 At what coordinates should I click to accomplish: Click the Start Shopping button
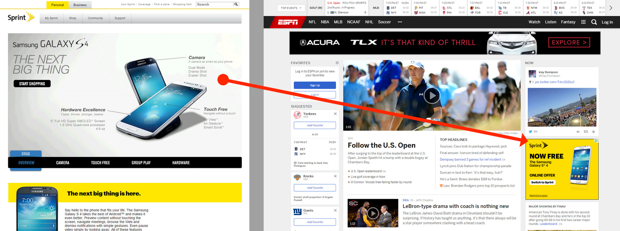(x=32, y=83)
